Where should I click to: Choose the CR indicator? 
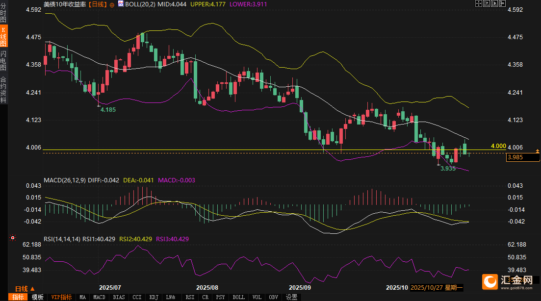(x=206, y=297)
